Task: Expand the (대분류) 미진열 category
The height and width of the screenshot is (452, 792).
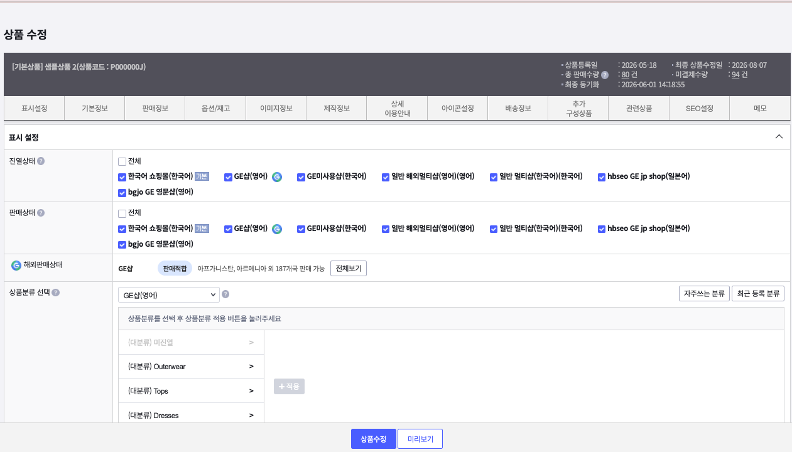Action: pos(191,342)
